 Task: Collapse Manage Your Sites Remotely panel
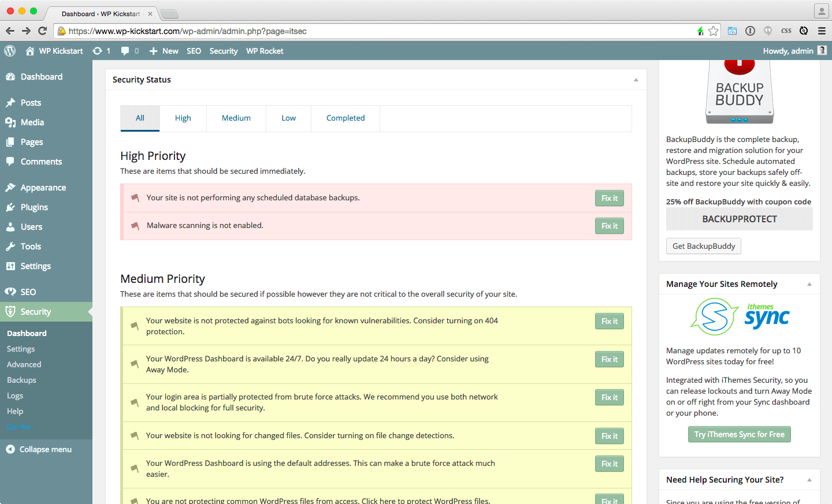coord(809,284)
